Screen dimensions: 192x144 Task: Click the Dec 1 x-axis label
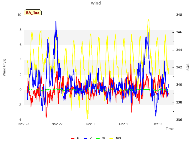[90, 124]
